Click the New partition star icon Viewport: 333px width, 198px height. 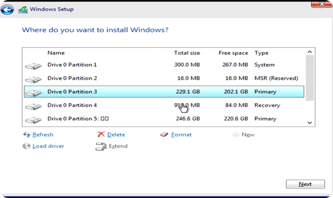pyautogui.click(x=235, y=135)
